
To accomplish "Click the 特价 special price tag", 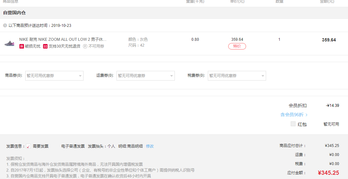I will click(x=237, y=46).
